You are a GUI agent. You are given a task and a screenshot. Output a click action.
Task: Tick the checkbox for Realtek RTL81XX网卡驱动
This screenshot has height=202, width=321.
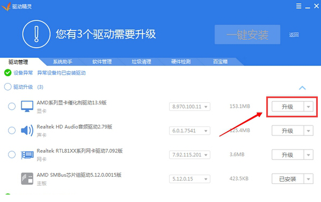12,154
